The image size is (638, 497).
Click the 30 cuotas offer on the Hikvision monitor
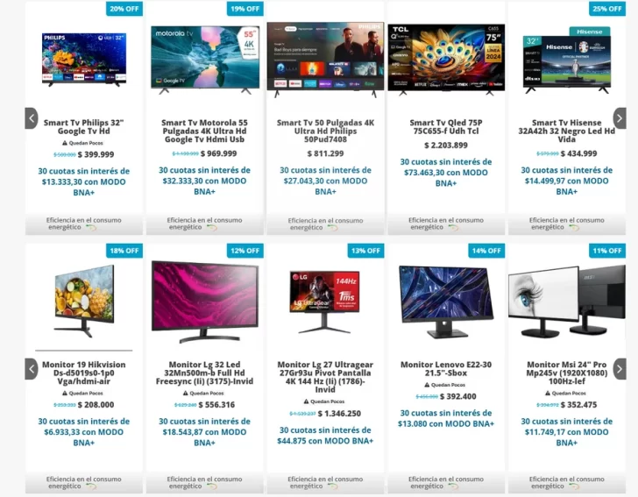84,432
